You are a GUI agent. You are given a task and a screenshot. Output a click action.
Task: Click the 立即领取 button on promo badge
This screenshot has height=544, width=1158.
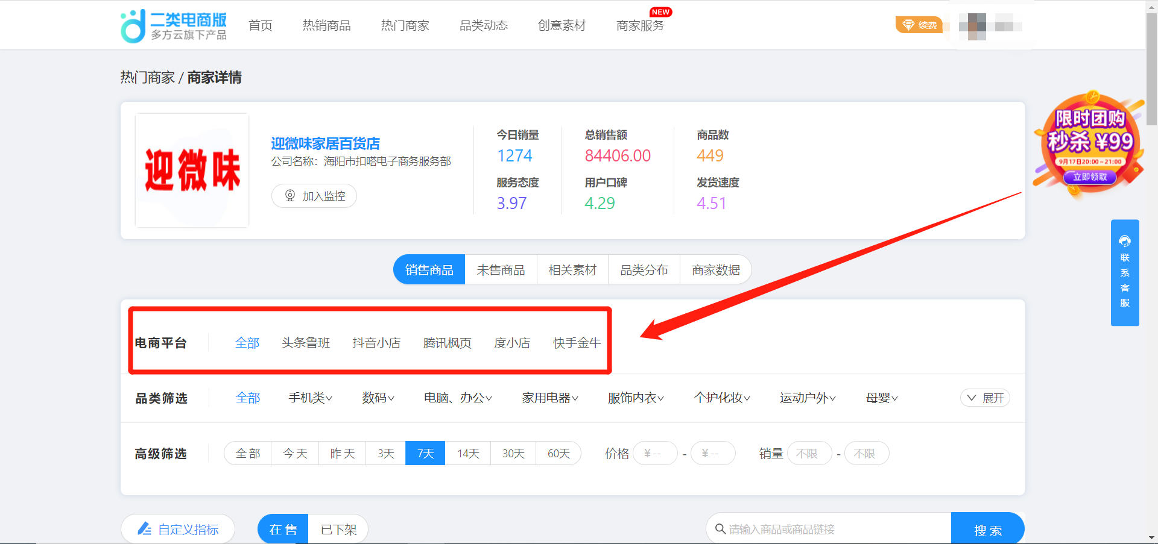[x=1090, y=177]
